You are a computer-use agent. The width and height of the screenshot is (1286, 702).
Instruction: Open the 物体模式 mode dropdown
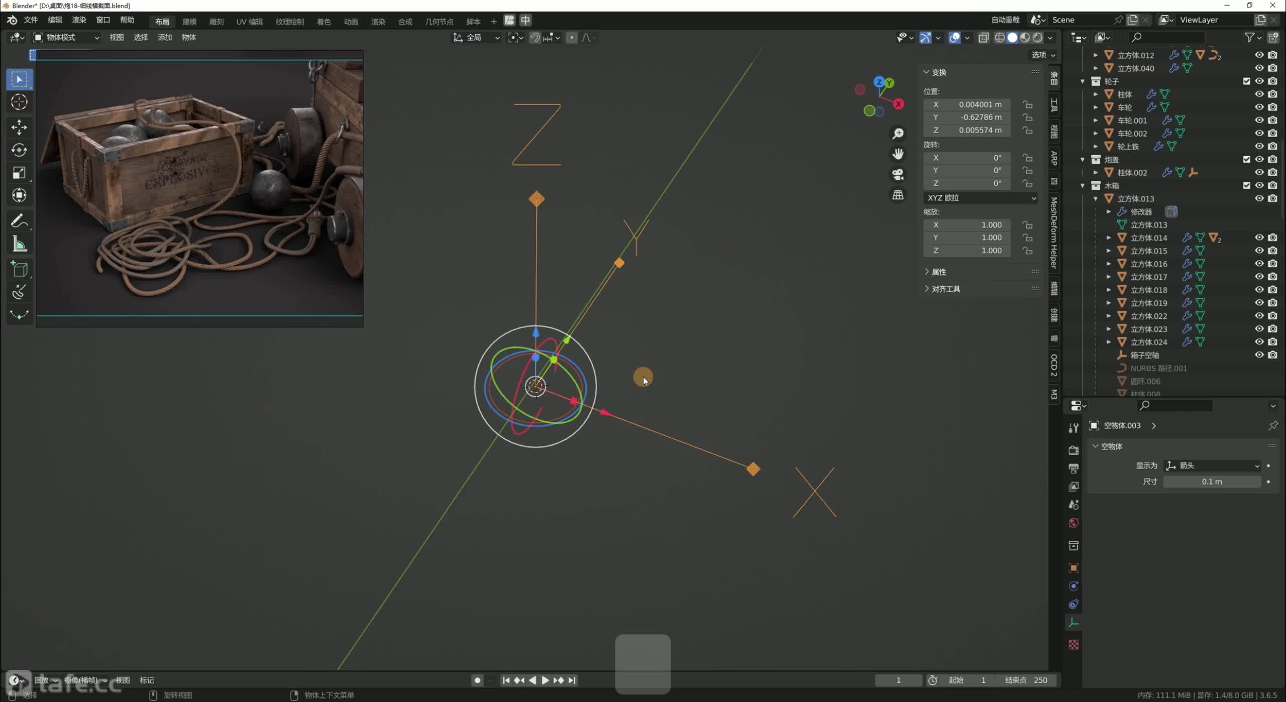66,38
